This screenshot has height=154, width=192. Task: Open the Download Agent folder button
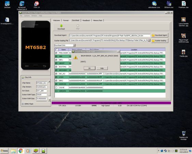160,35
